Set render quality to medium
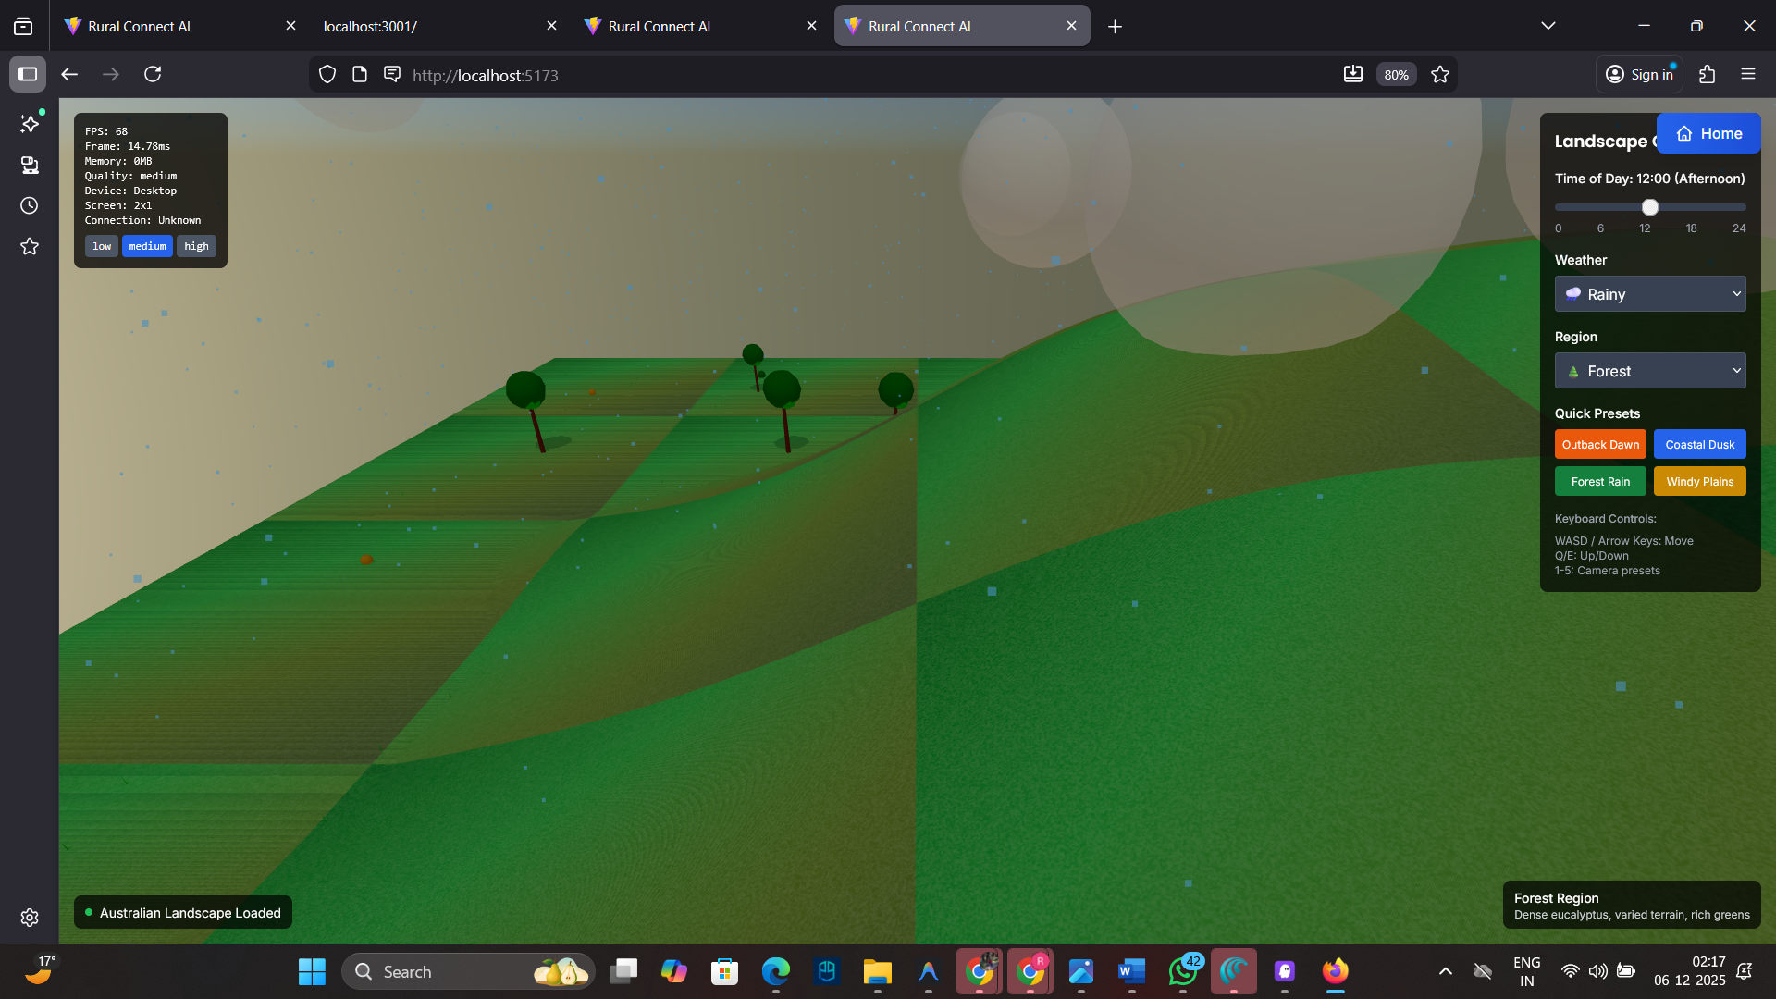1776x999 pixels. [147, 246]
